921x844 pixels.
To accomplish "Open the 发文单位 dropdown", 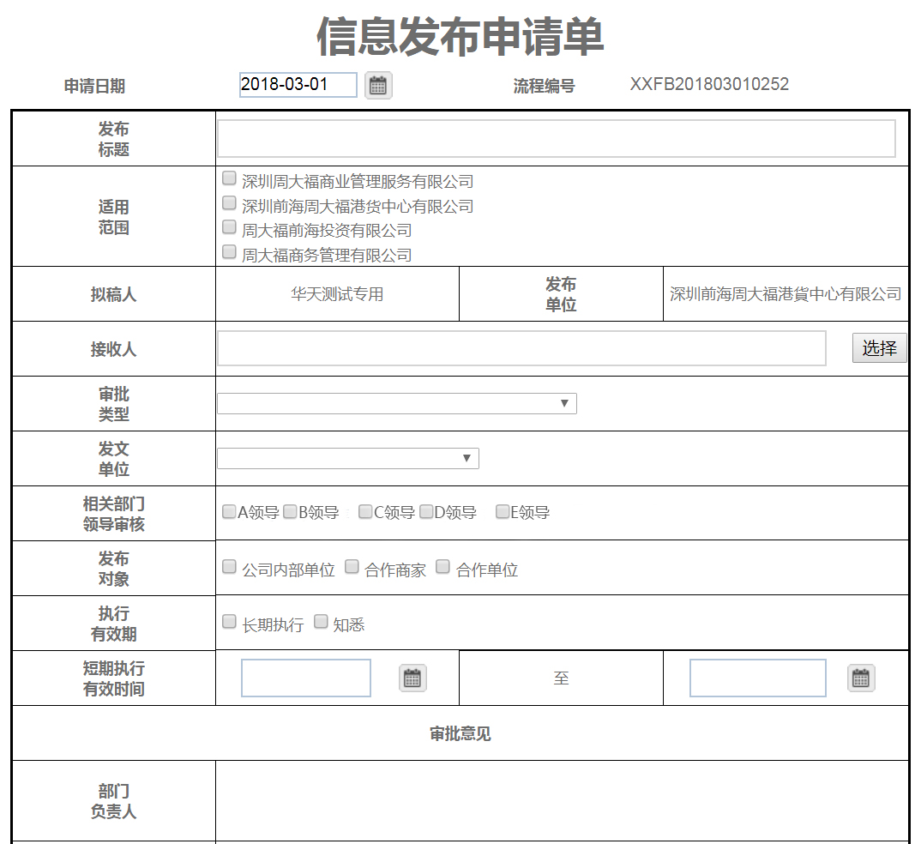I will (347, 457).
